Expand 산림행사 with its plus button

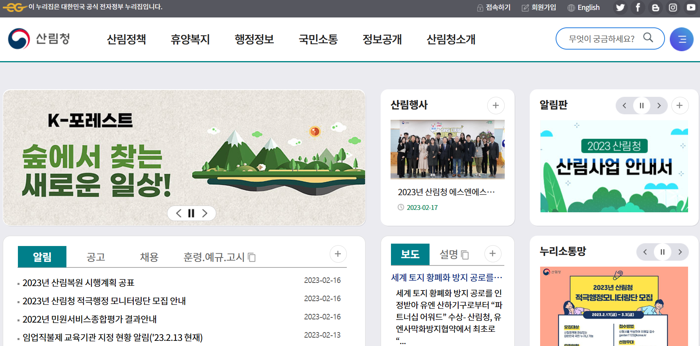point(496,106)
